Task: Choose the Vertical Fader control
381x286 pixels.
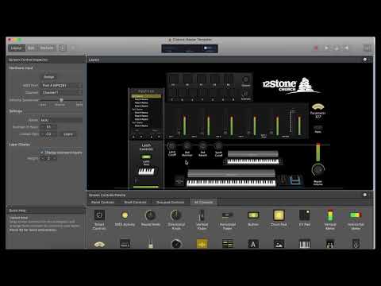Action: [x=202, y=219]
